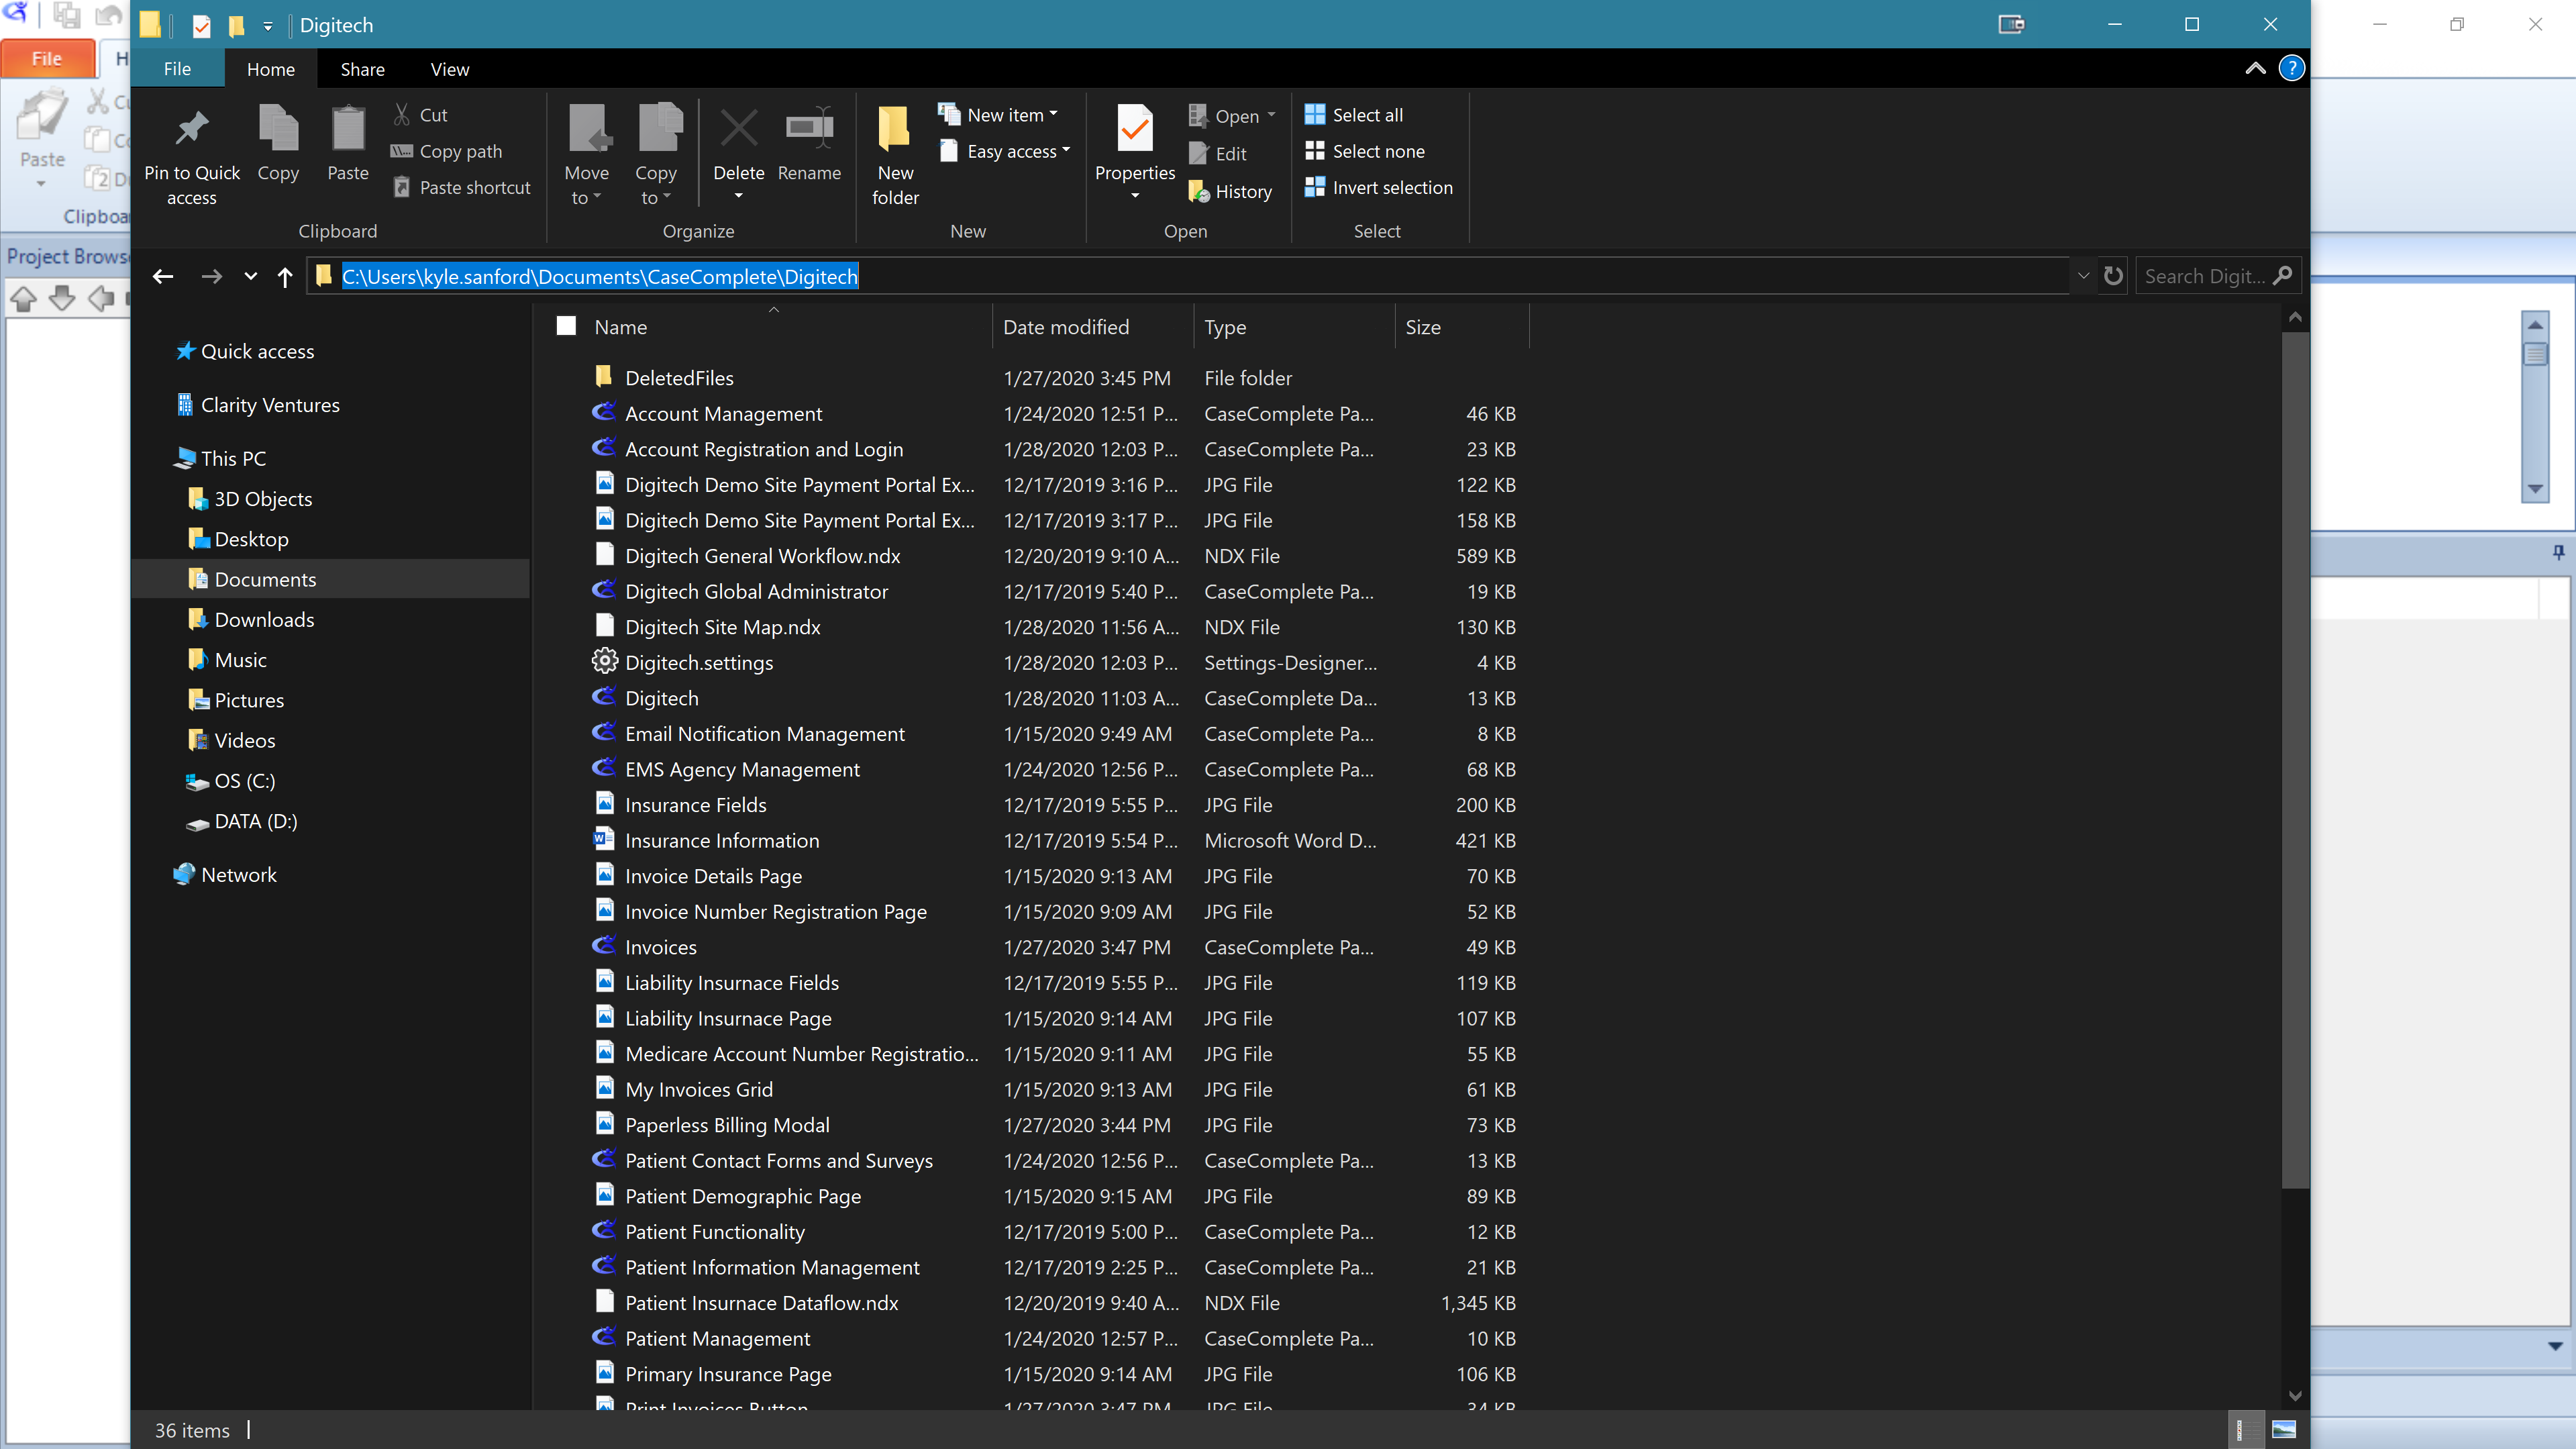Open the Open button dropdown

(x=1233, y=116)
